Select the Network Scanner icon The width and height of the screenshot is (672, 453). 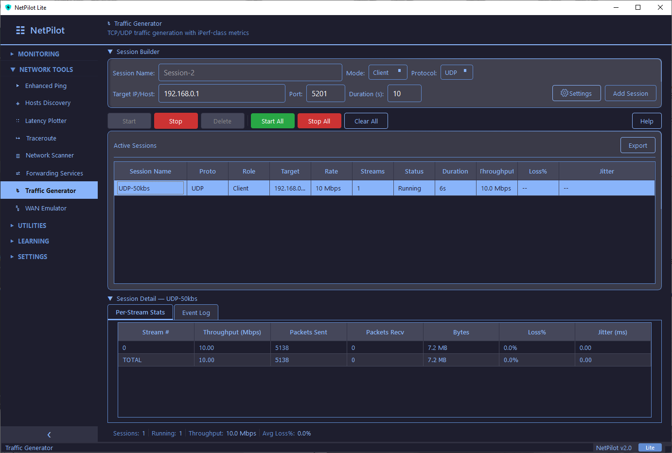18,155
